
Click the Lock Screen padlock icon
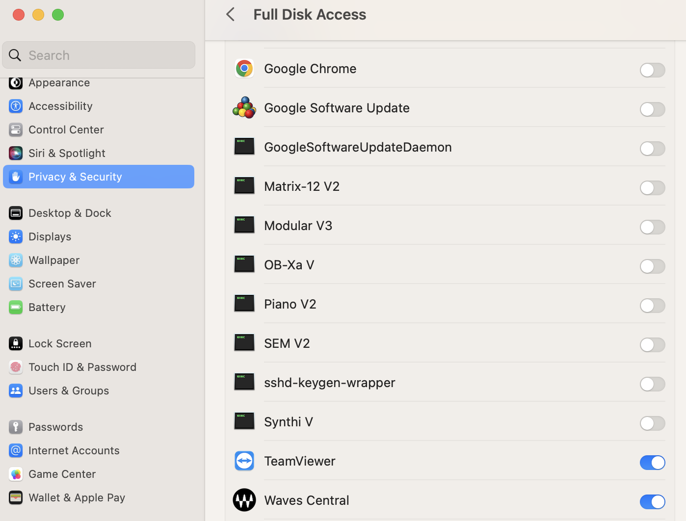pyautogui.click(x=16, y=343)
